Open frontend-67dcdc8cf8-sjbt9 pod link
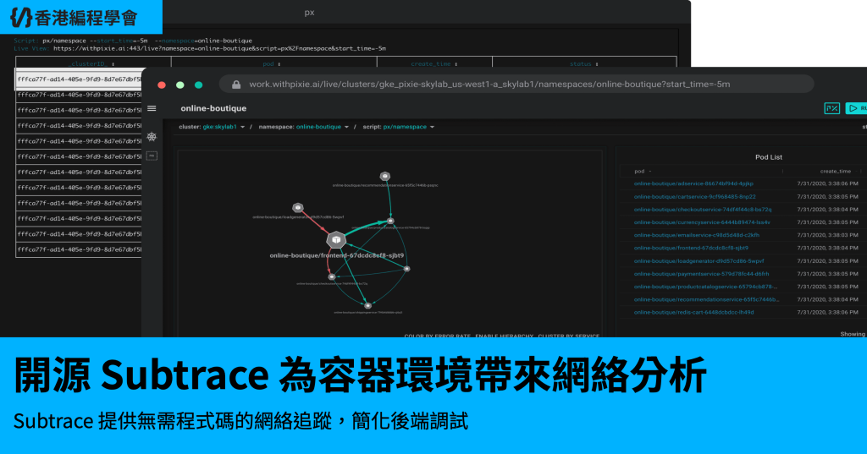Viewport: 867px width, 454px height. (691, 248)
